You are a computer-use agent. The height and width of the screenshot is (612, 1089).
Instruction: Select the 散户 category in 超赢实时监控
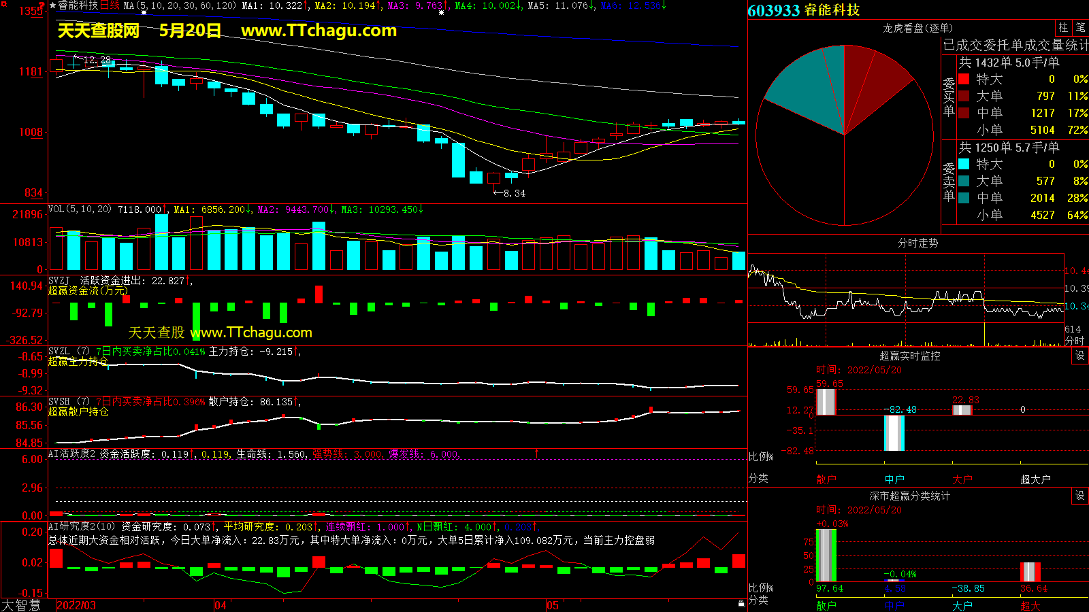coord(826,479)
